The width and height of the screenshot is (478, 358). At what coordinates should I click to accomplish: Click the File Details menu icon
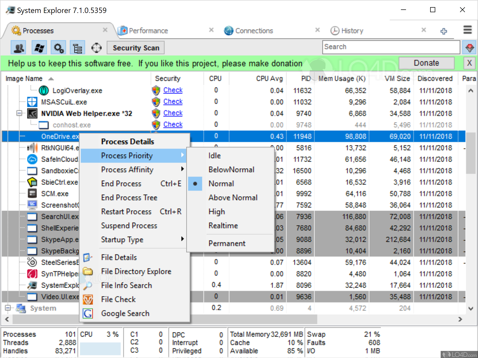coord(88,257)
